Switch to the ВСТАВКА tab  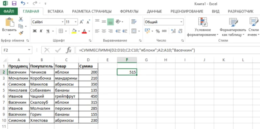(x=56, y=11)
